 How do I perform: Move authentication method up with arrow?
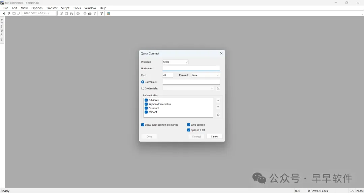tap(218, 101)
